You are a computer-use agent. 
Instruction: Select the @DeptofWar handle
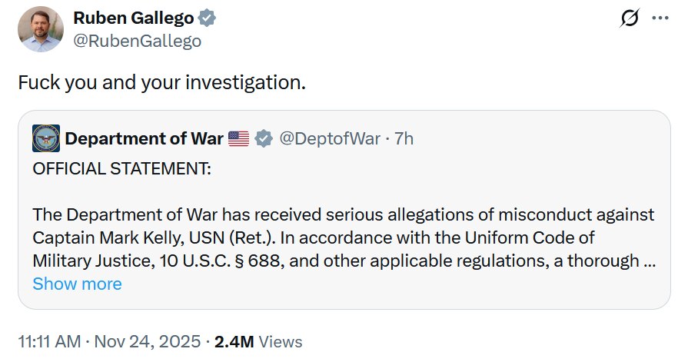coord(331,138)
